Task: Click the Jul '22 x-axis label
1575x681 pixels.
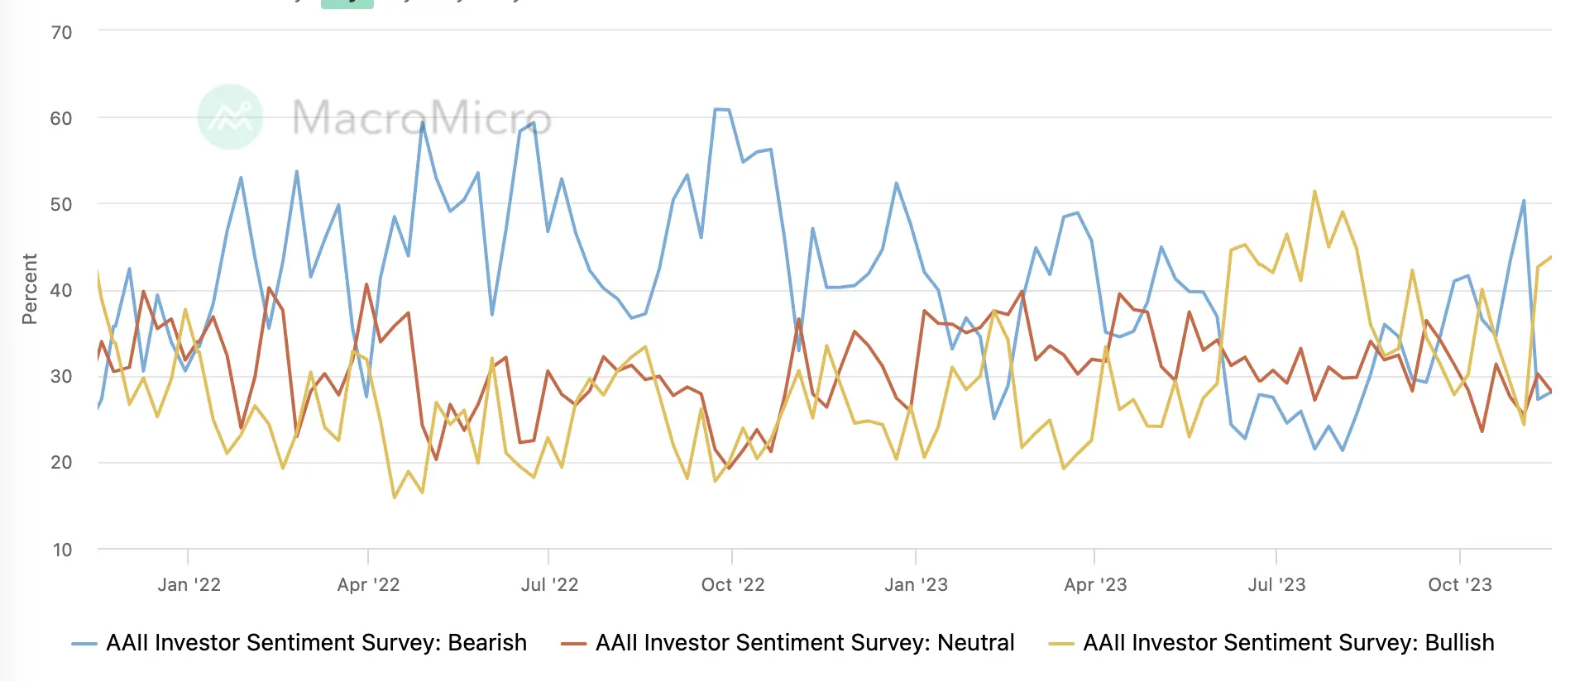Action: [549, 585]
